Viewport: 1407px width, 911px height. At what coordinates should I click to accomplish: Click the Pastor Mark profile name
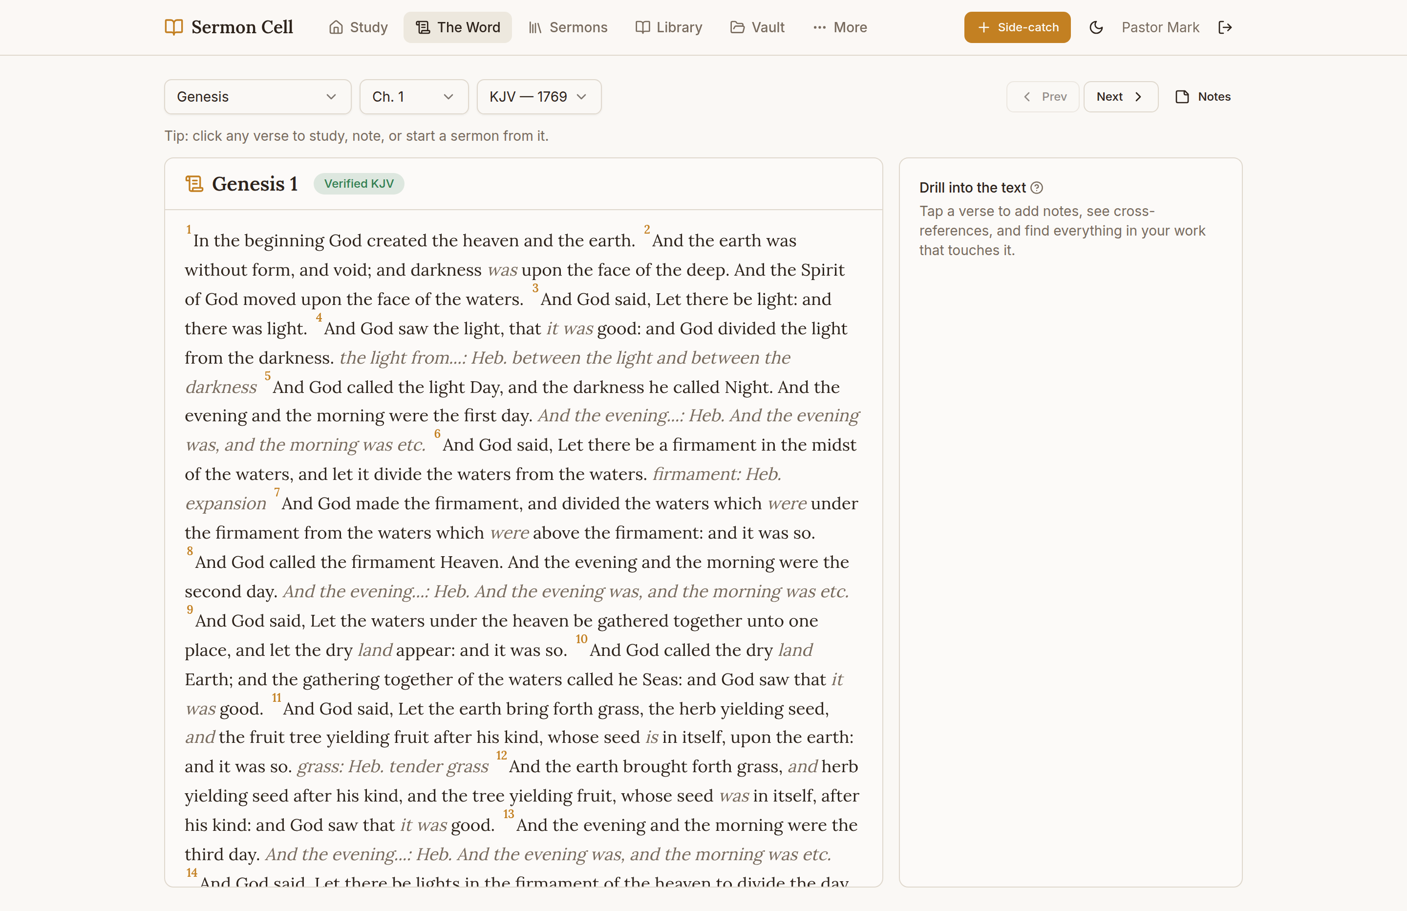[x=1160, y=27]
